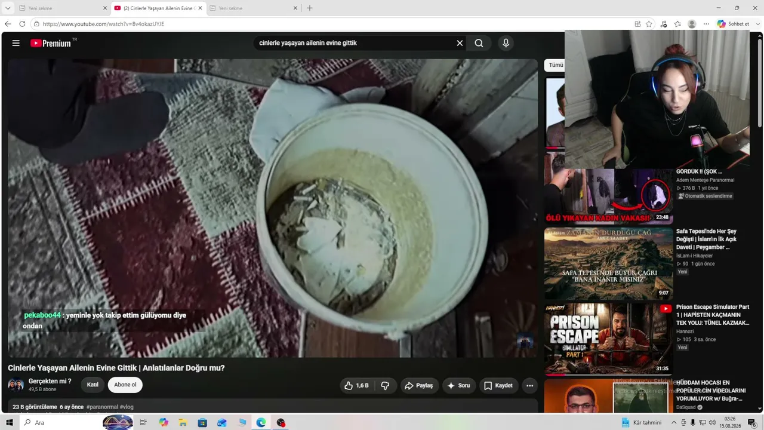The height and width of the screenshot is (430, 764).
Task: Open Task View on the taskbar
Action: coord(143,423)
